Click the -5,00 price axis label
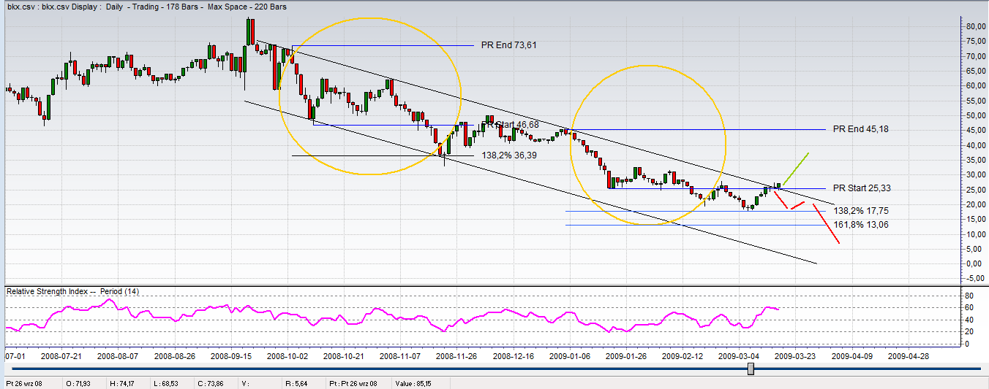 tap(975, 278)
